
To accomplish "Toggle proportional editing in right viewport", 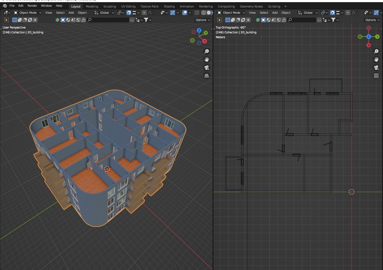I will 348,13.
